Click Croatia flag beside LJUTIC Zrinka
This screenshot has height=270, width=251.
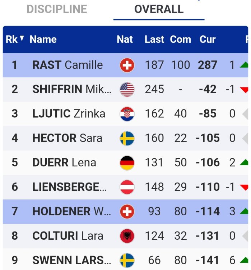click(x=127, y=114)
